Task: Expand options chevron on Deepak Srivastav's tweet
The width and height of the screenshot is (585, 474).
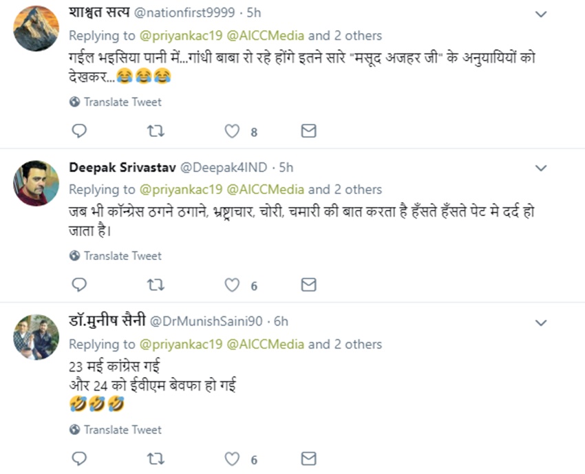Action: [542, 168]
